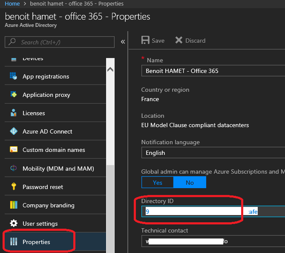This screenshot has height=253, width=285.
Task: Set global admin toggle to Yes
Action: (x=158, y=183)
